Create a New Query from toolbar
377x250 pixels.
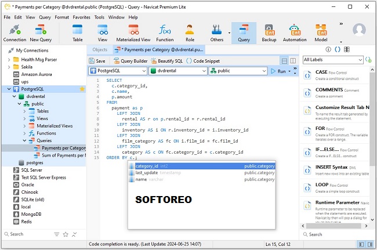tap(41, 33)
